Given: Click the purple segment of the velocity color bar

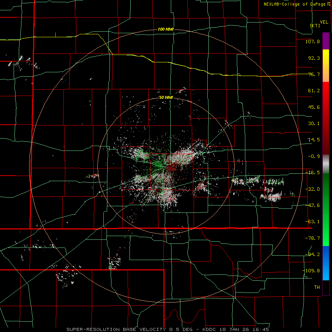Looking at the screenshot, I should [x=326, y=41].
